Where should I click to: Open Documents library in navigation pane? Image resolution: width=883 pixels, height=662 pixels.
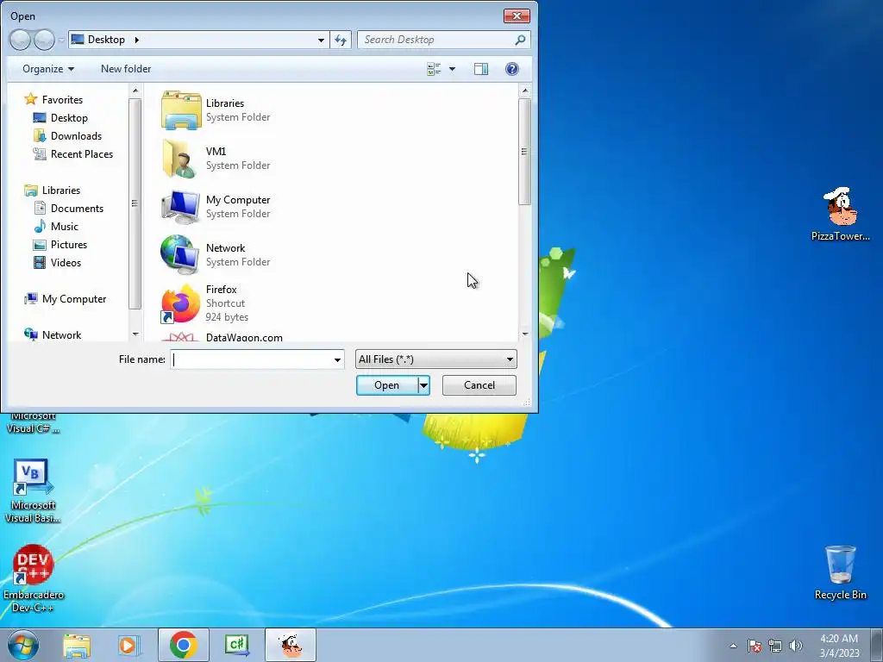pyautogui.click(x=77, y=209)
